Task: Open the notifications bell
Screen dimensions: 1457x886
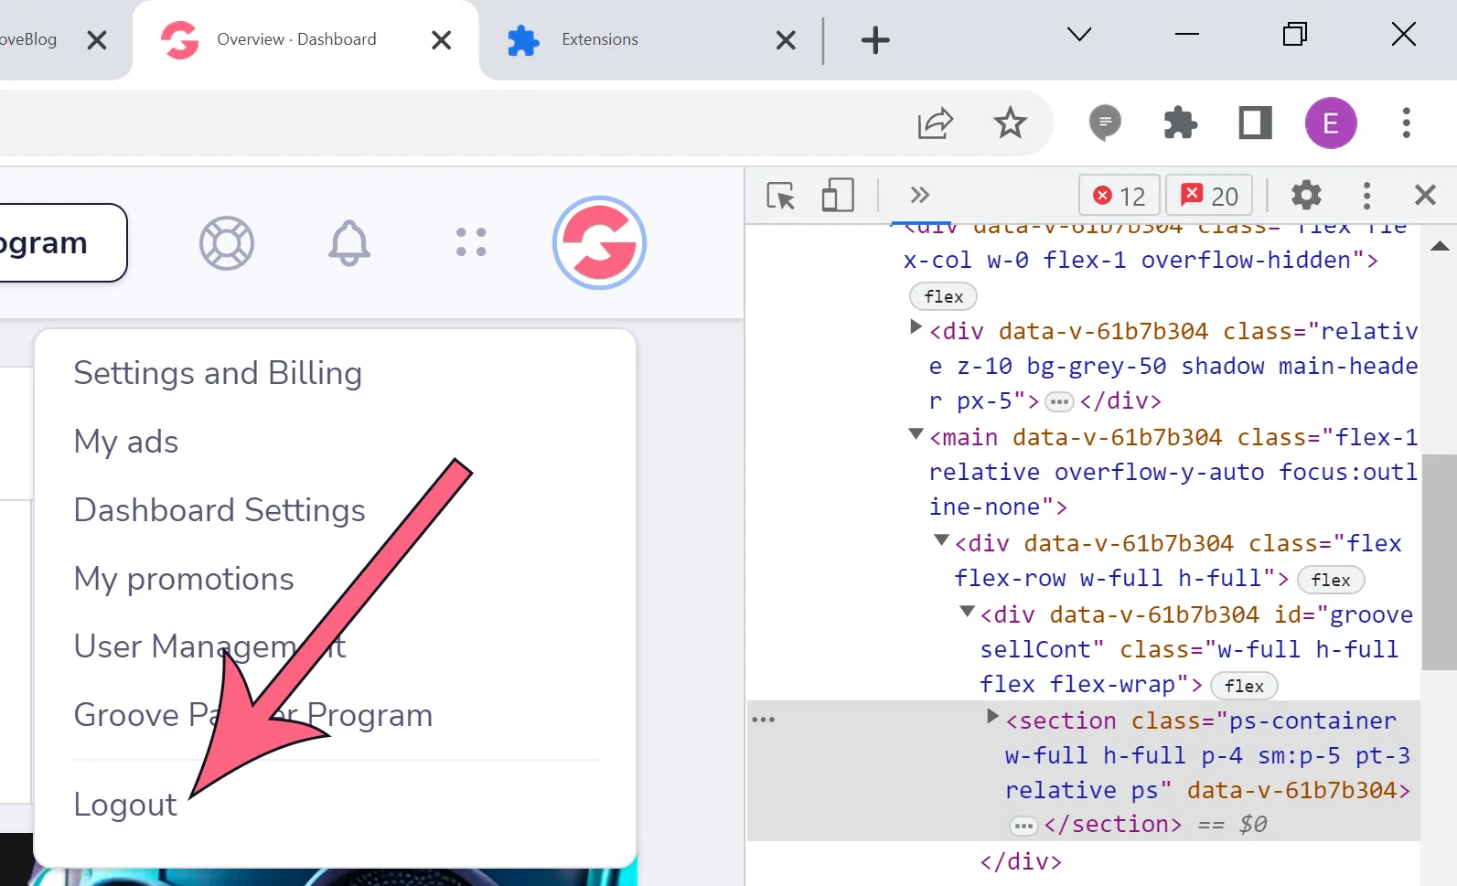Action: (x=348, y=243)
